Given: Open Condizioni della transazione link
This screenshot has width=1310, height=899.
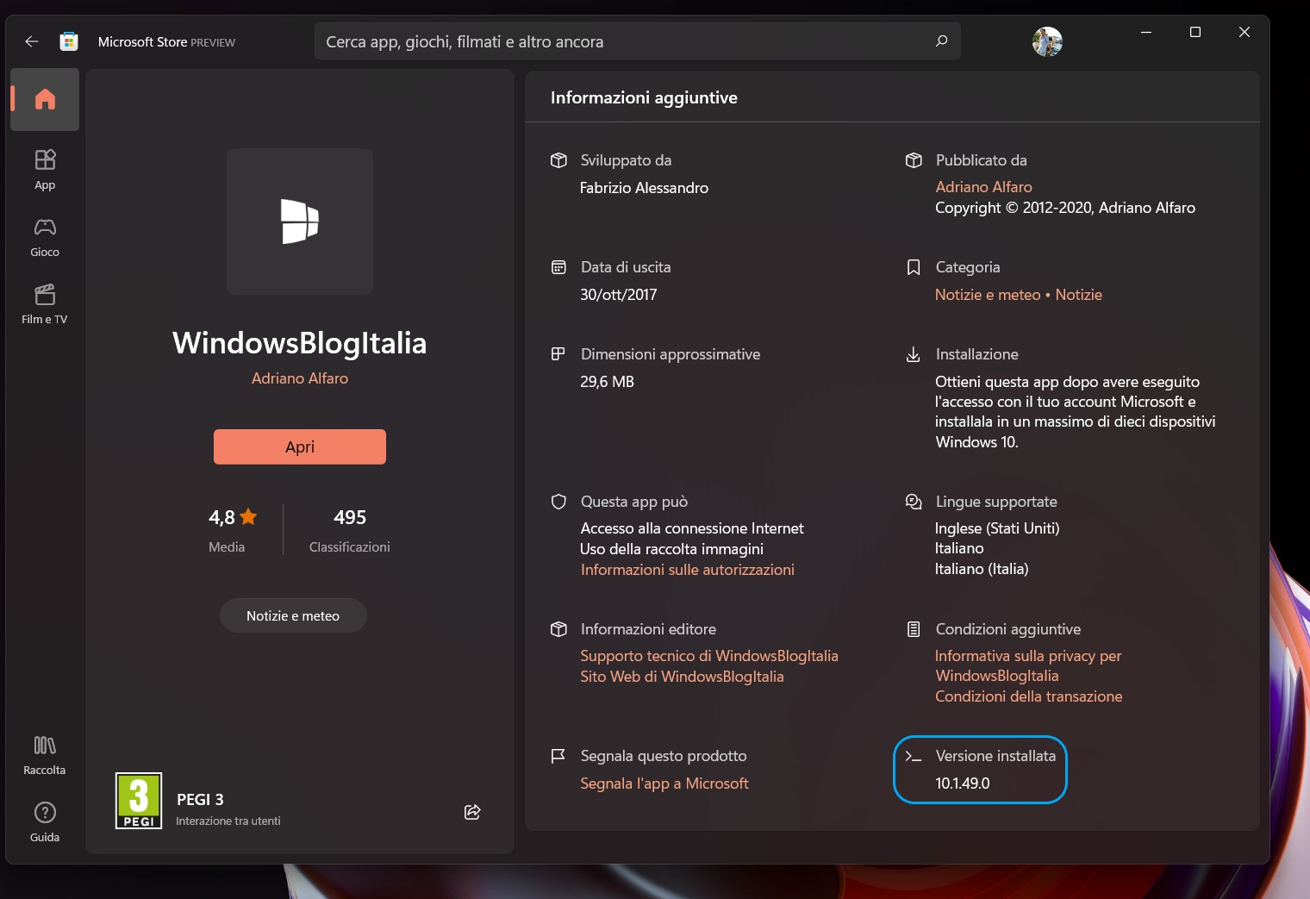Looking at the screenshot, I should (1029, 696).
